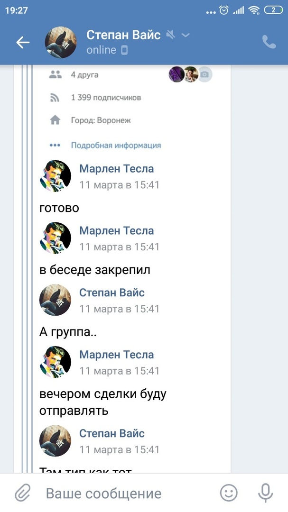Start a voice call with Степан Вайс
This screenshot has width=288, height=512.
coord(269,42)
